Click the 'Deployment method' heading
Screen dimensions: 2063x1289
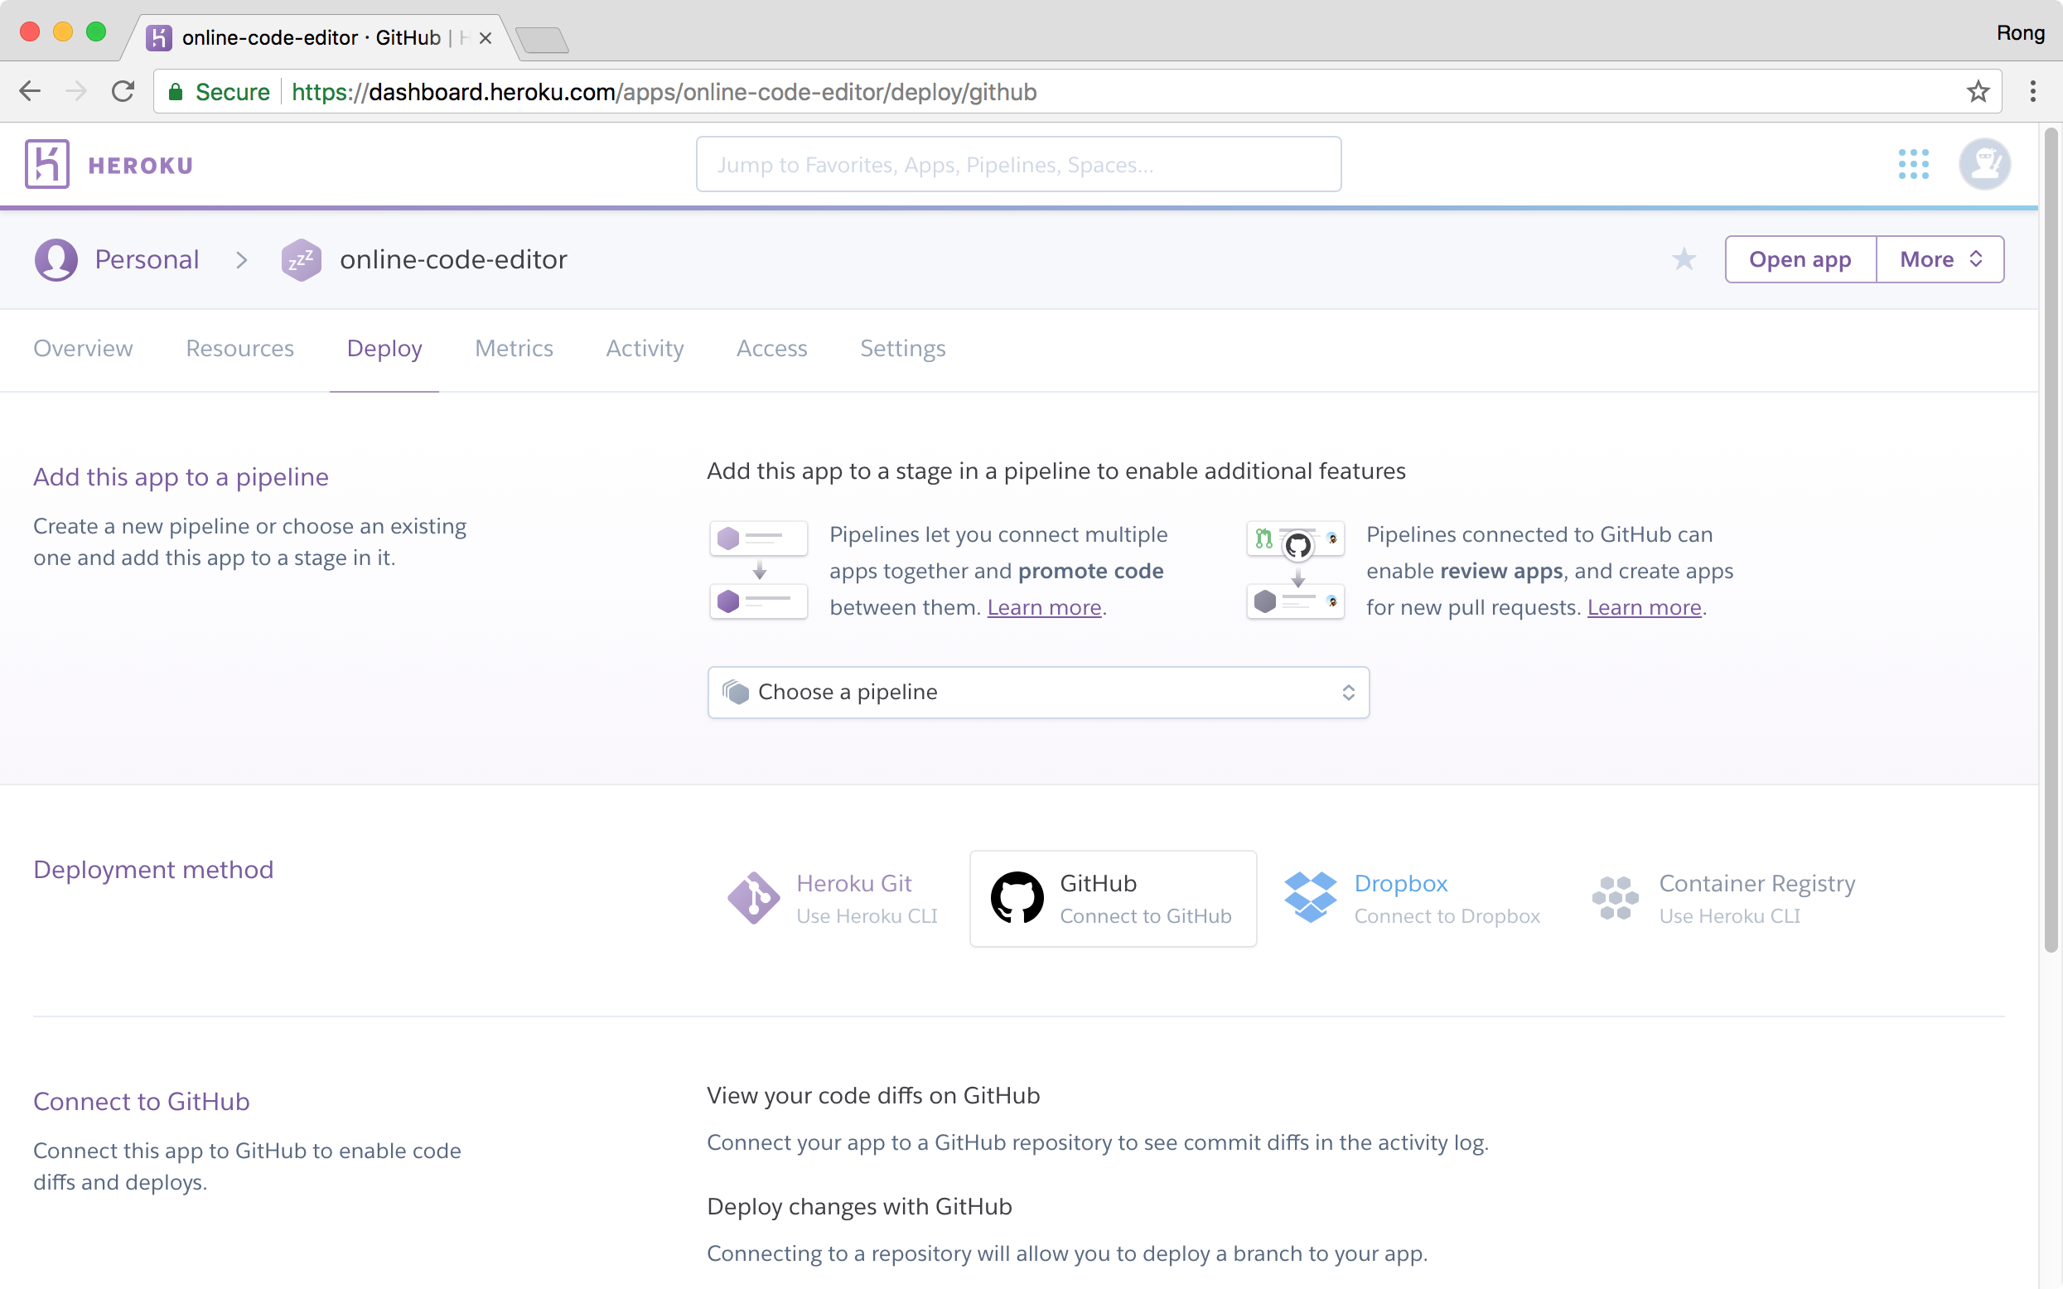pyautogui.click(x=153, y=870)
